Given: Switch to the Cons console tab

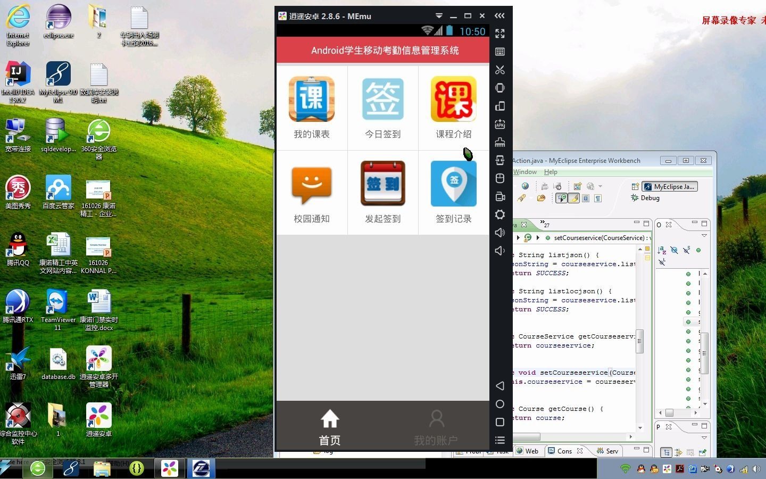Looking at the screenshot, I should point(560,451).
